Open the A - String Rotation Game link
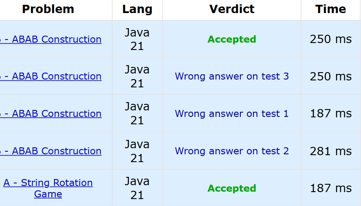The image size is (361, 206). [48, 188]
